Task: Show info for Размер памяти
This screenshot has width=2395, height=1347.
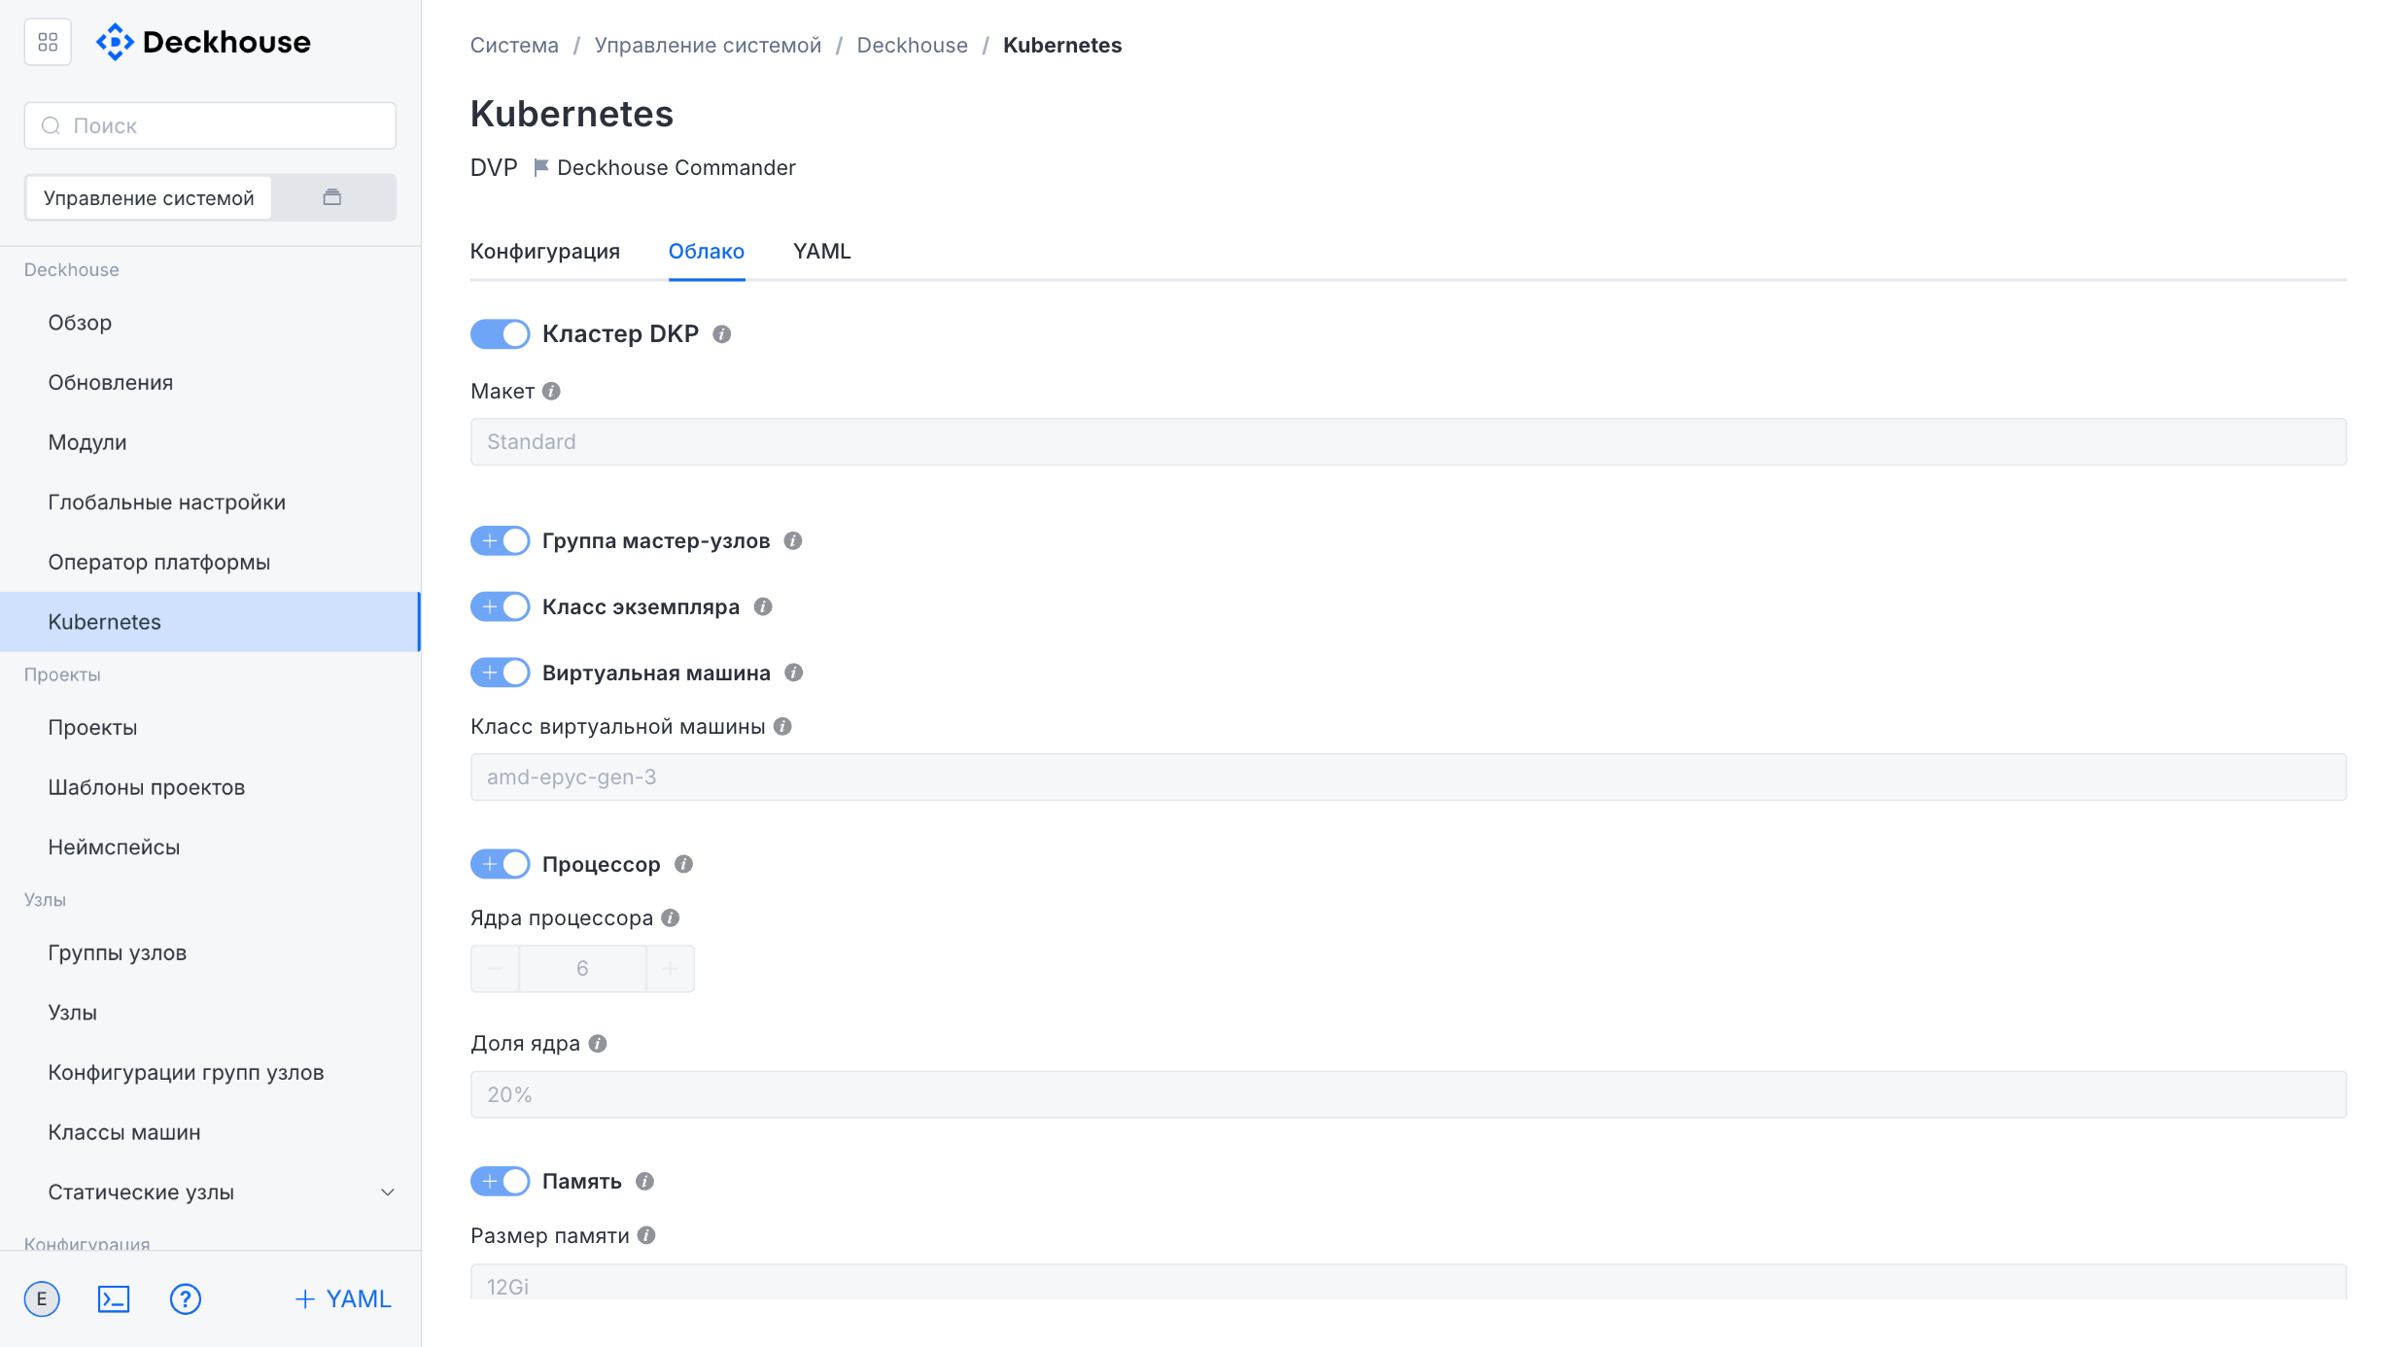Action: click(646, 1235)
